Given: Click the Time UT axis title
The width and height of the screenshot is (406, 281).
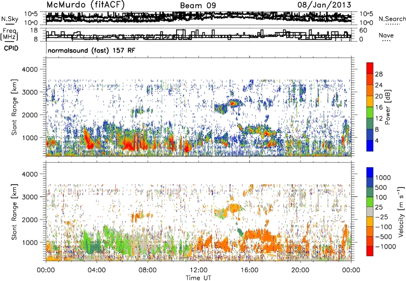Looking at the screenshot, I should (x=198, y=278).
